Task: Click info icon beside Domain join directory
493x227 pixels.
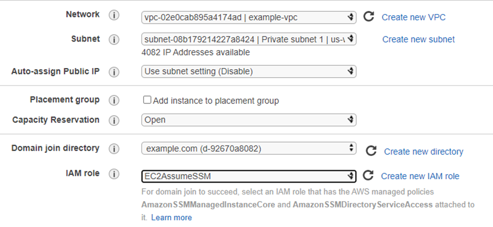Action: [x=114, y=149]
